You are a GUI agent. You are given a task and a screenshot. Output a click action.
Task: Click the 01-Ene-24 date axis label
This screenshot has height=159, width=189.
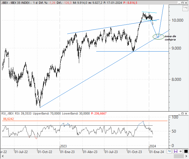[x=156, y=152]
